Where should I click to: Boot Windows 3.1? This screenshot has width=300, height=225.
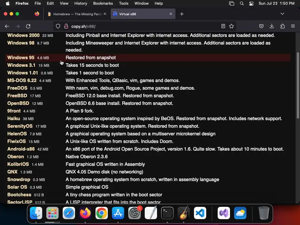[x=21, y=65]
